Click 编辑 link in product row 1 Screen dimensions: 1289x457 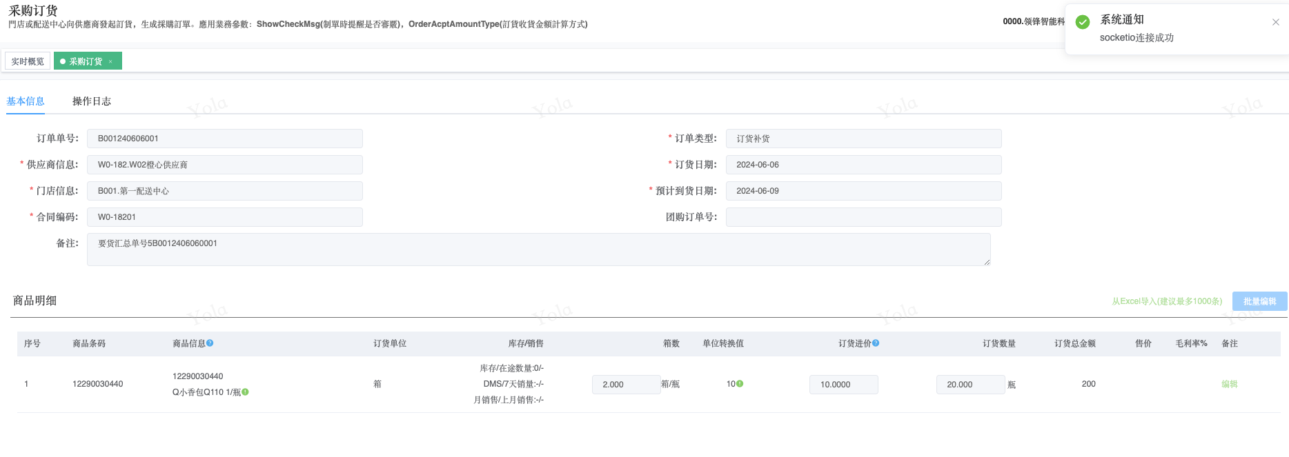pos(1230,384)
